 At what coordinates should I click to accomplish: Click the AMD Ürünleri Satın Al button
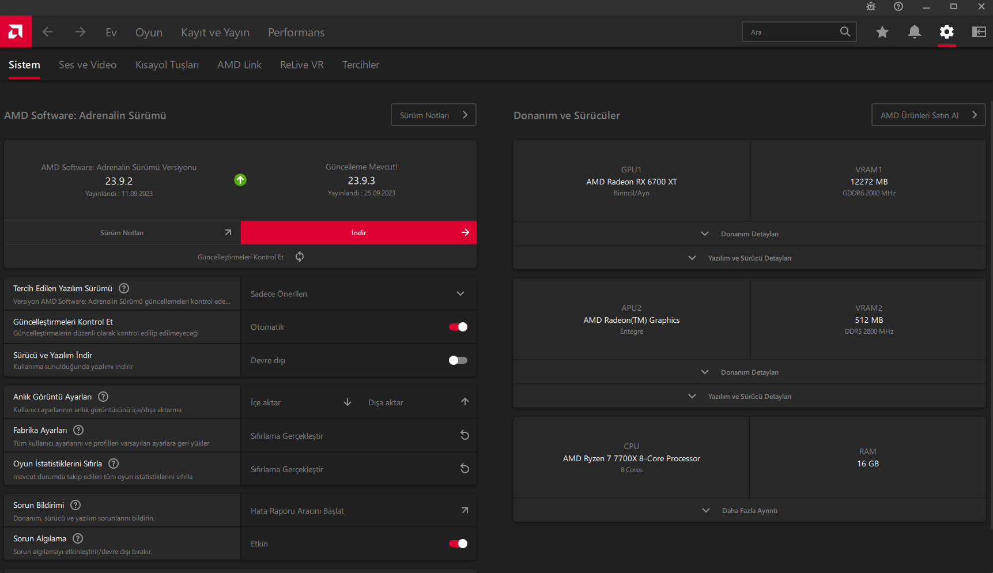[x=928, y=115]
